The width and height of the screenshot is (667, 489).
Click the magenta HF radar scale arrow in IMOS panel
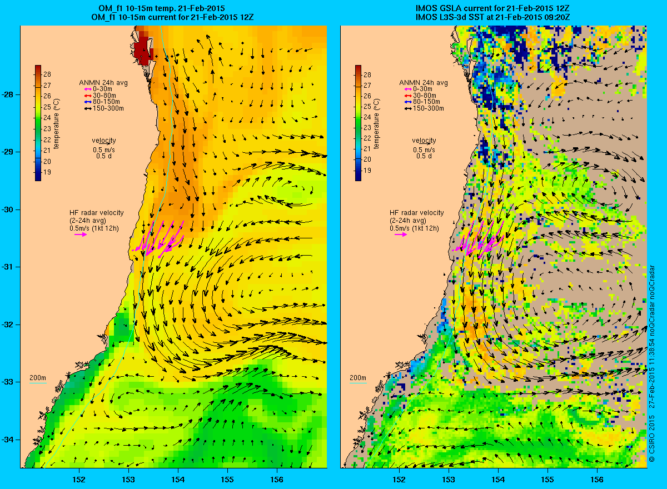point(401,235)
